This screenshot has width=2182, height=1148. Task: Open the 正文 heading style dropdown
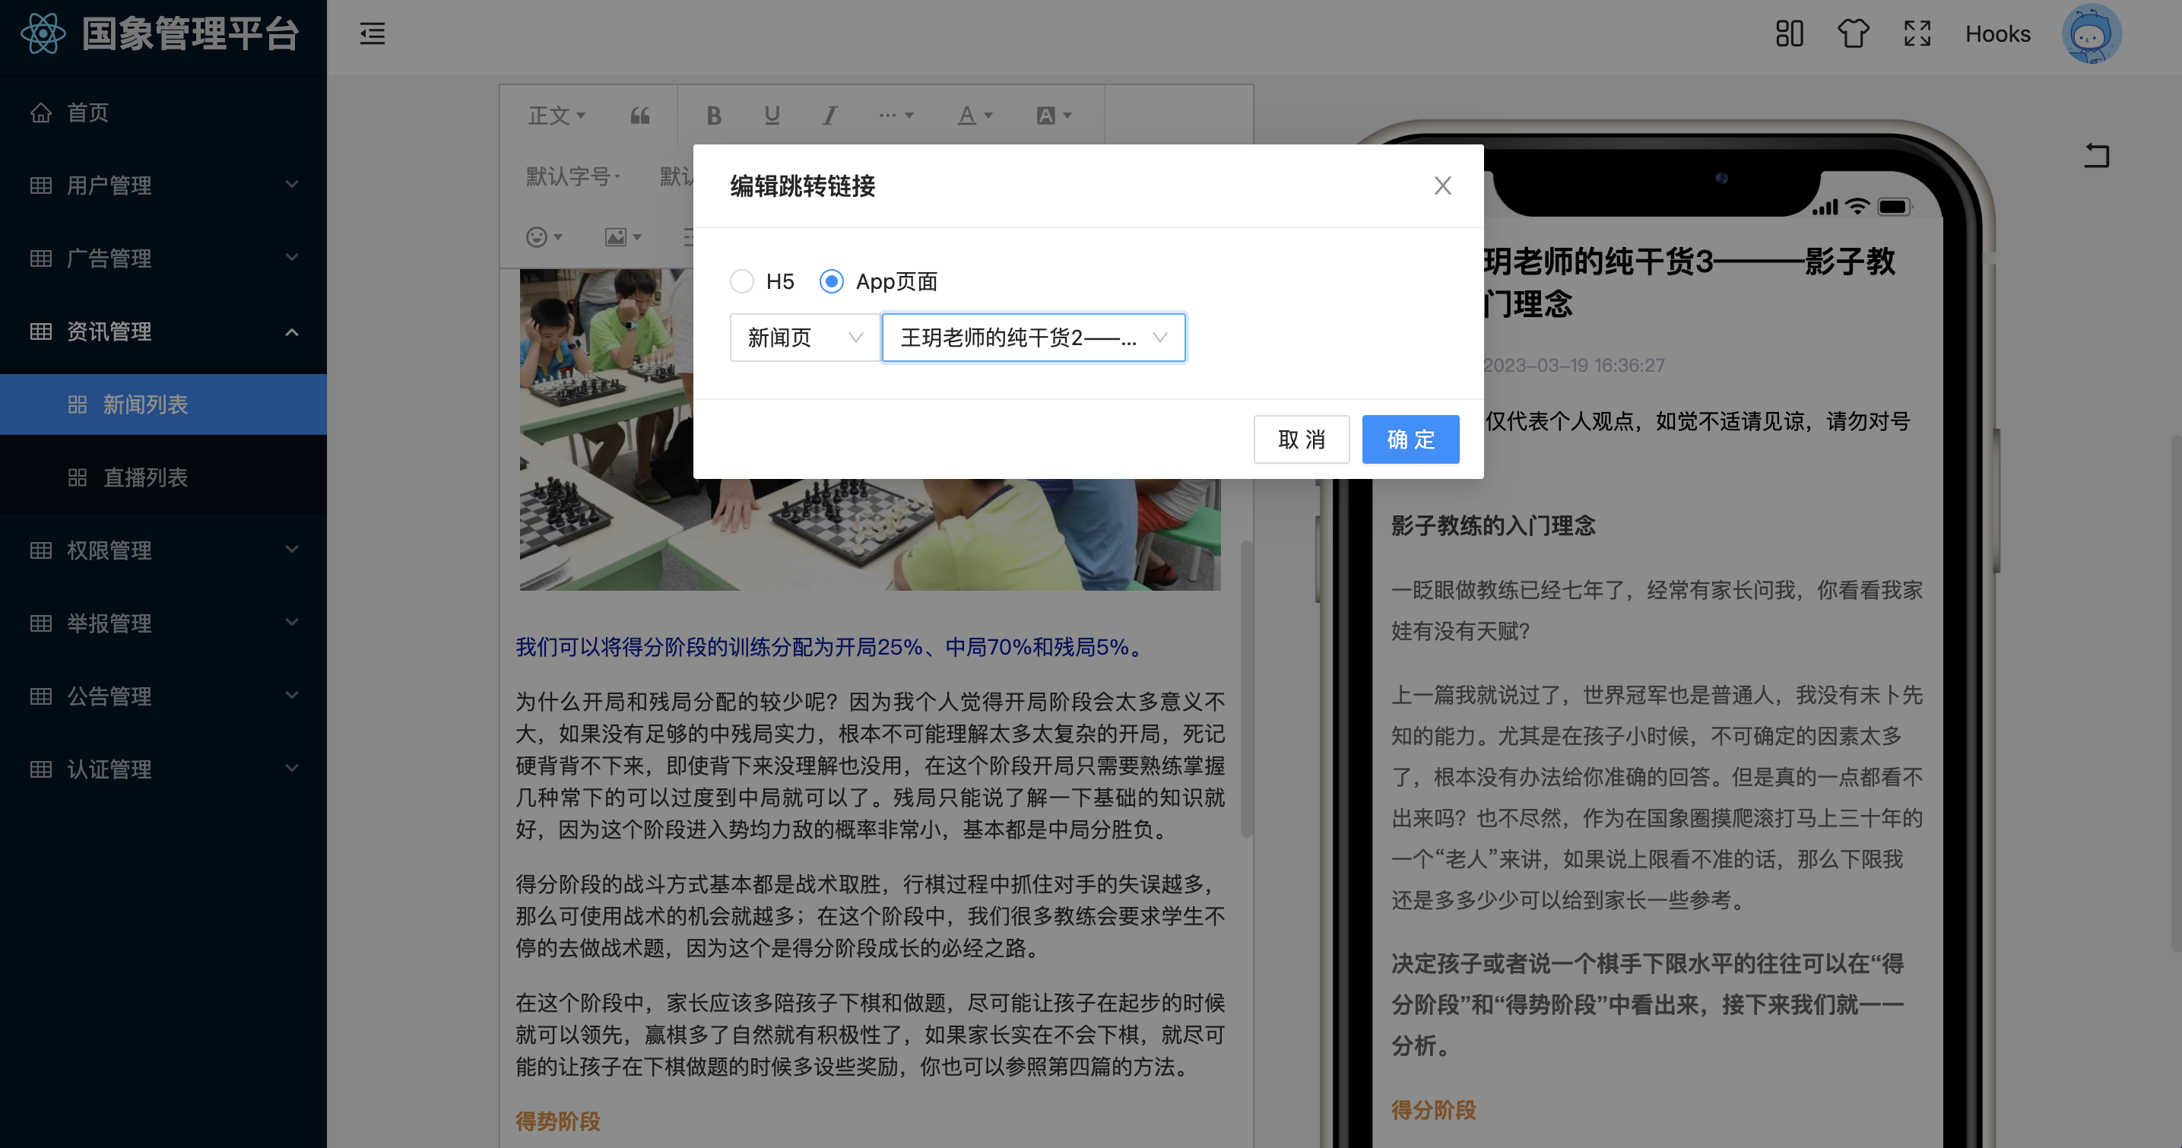point(557,116)
